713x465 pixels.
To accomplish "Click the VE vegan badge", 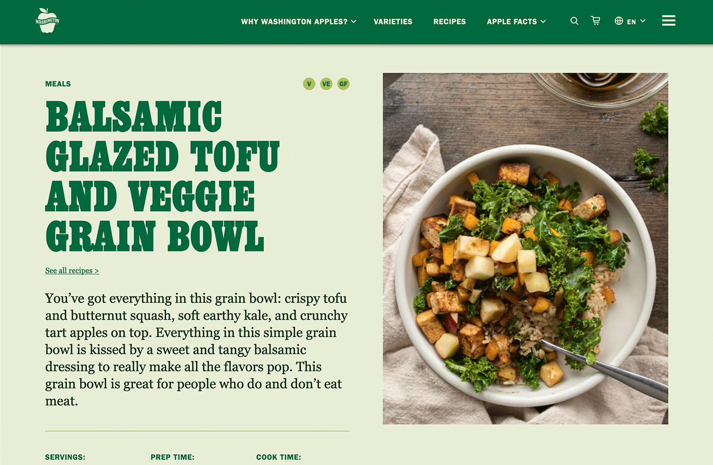I will tap(326, 84).
